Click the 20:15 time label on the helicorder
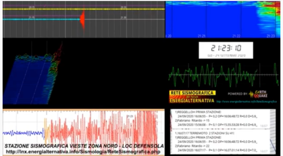The width and height of the screenshot is (283, 156). [31, 7]
